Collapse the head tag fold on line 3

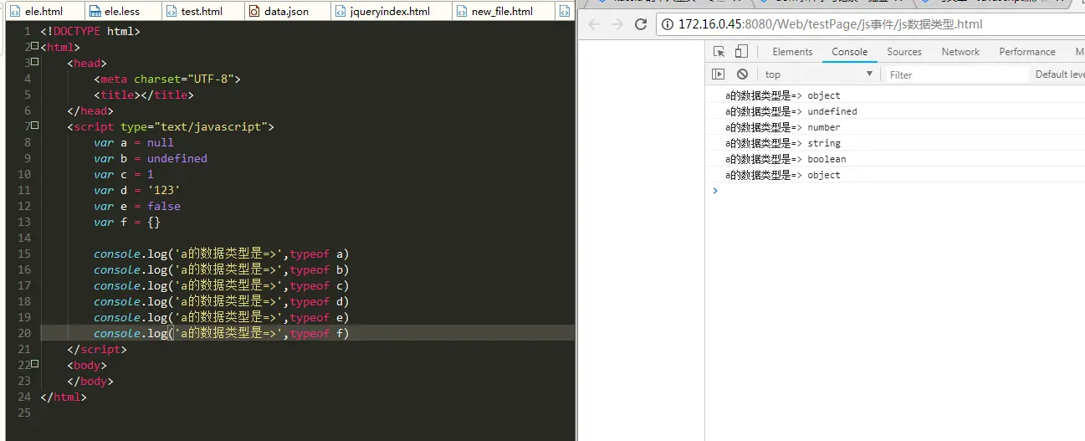35,63
